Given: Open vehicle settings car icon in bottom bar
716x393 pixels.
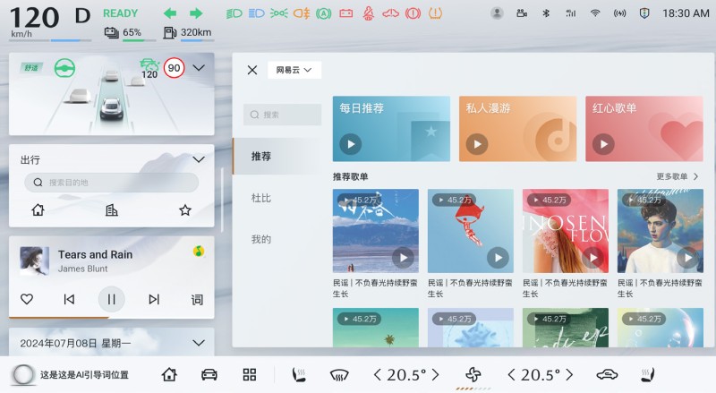Looking at the screenshot, I should click(209, 375).
